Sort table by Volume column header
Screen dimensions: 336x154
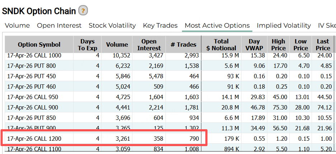pyautogui.click(x=117, y=45)
